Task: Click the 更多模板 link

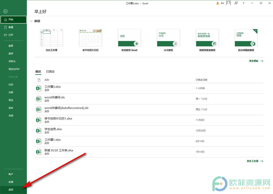Action: click(x=256, y=61)
